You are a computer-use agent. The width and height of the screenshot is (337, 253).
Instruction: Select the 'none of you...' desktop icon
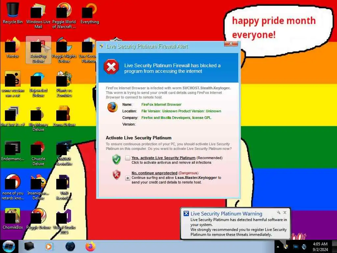point(13,187)
